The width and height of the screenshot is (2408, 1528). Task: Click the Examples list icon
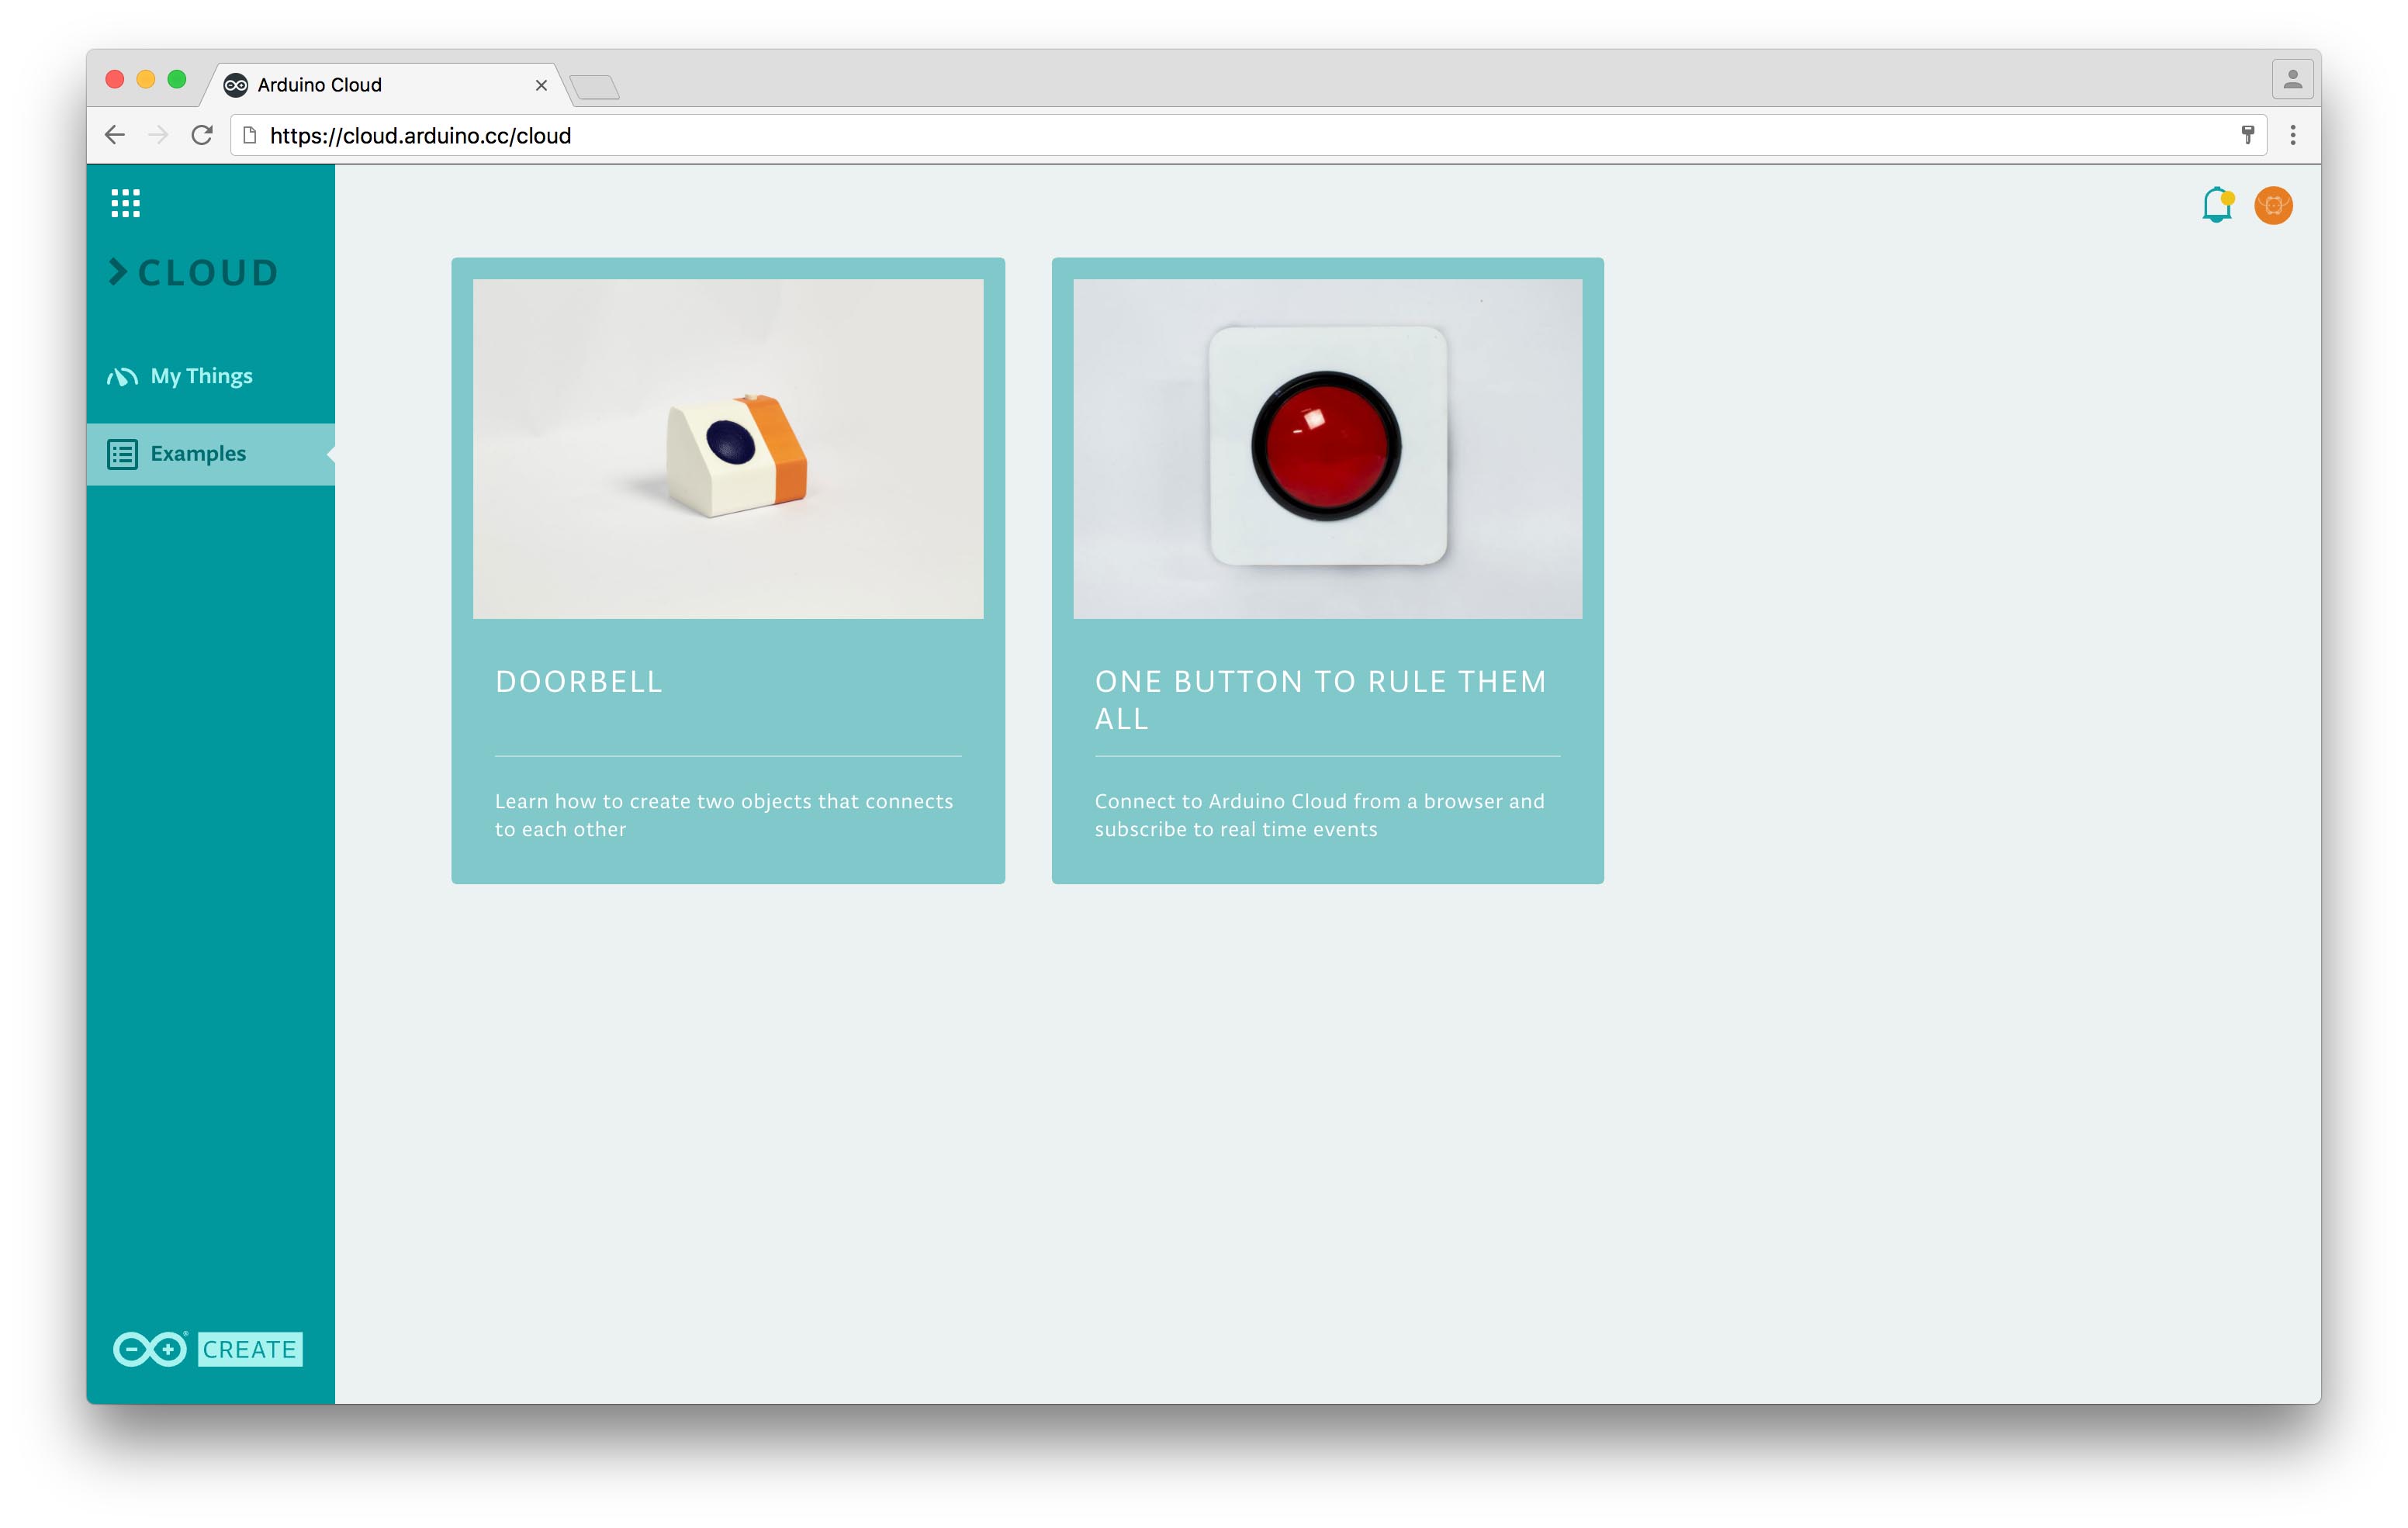point(122,454)
